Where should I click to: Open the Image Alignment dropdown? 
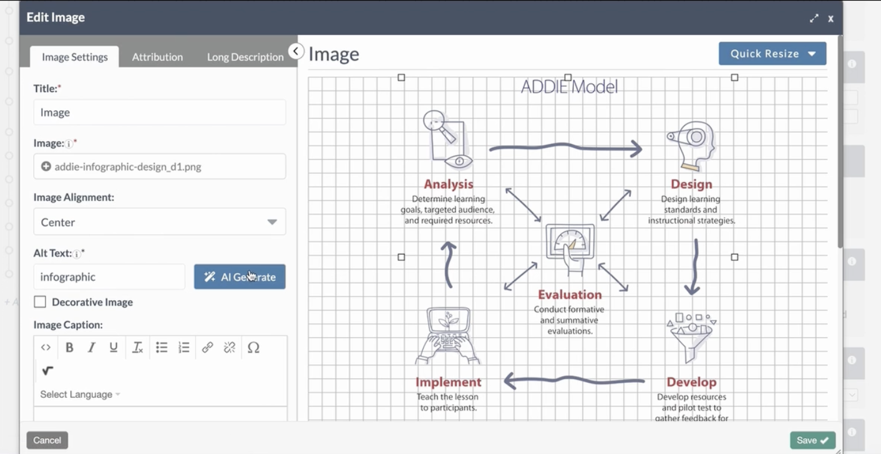[159, 222]
